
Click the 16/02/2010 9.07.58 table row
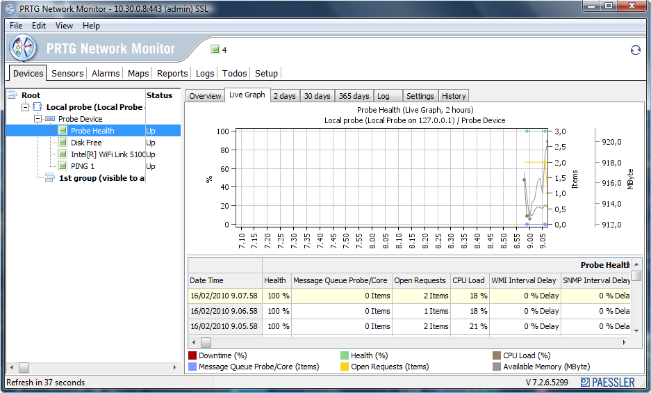coord(409,296)
